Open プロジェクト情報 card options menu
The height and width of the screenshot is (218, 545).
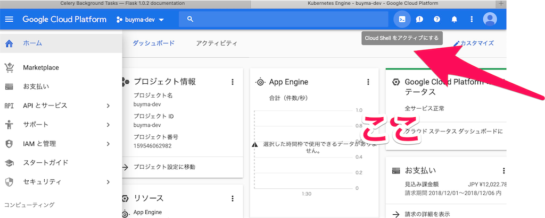pyautogui.click(x=233, y=82)
